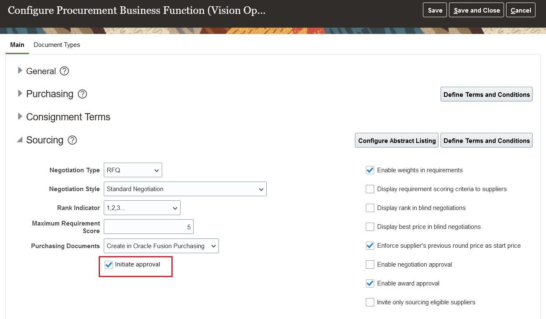Enable Display rank in blind negotiations
Image resolution: width=546 pixels, height=319 pixels.
370,208
